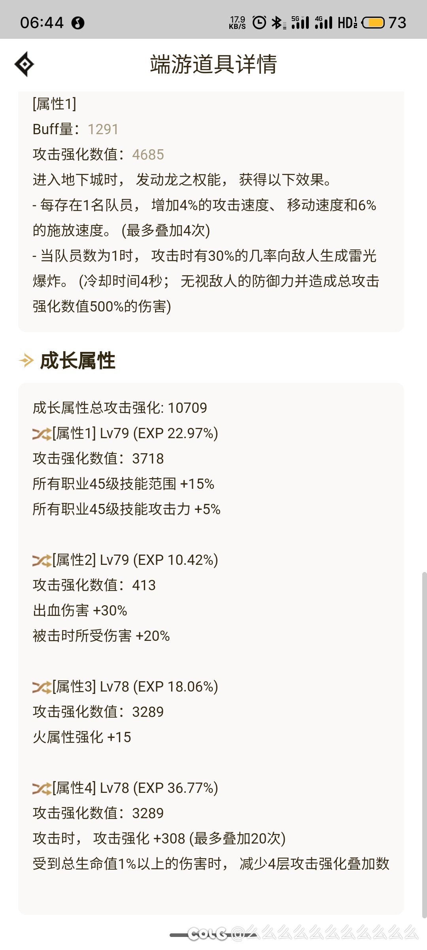Viewport: 427px width, 950px height.
Task: Tap the diamond back icon in header
Action: [x=24, y=64]
